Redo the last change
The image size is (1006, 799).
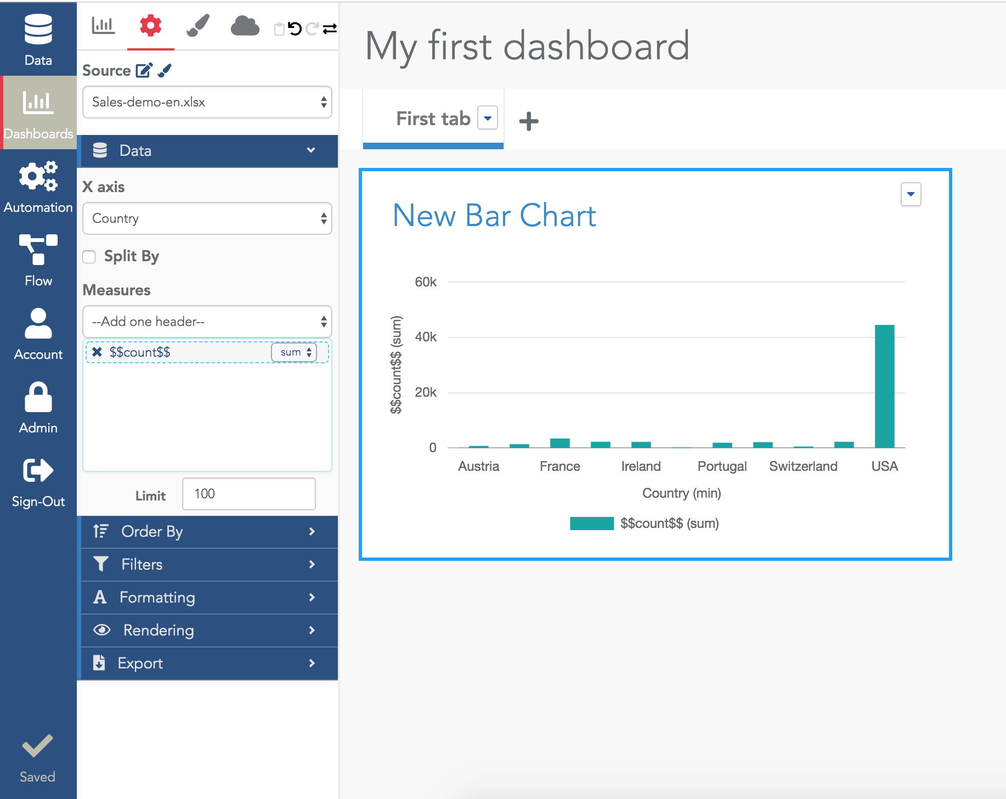click(312, 29)
